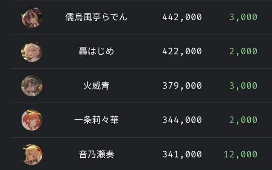Click the 341,000 count value
This screenshot has width=272, height=170.
(x=182, y=154)
